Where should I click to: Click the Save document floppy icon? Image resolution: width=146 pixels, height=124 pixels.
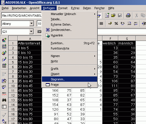pyautogui.click(x=120, y=16)
